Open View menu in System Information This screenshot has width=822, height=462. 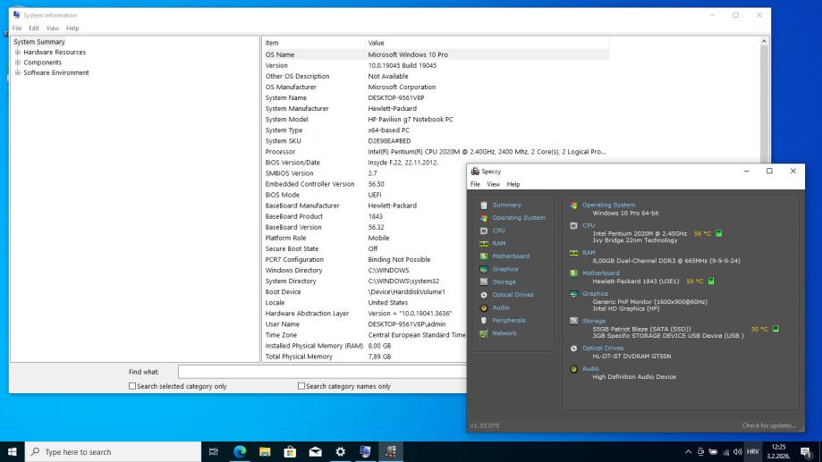tap(53, 29)
